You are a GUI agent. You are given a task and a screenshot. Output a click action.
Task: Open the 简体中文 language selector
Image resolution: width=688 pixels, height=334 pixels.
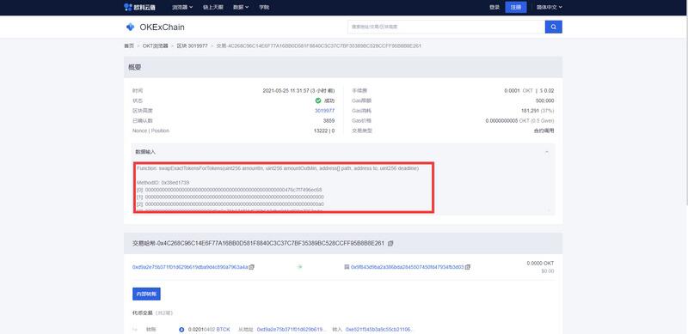pyautogui.click(x=549, y=7)
